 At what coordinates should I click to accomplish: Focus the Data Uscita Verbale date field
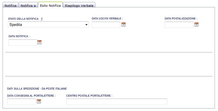pyautogui.click(x=106, y=25)
